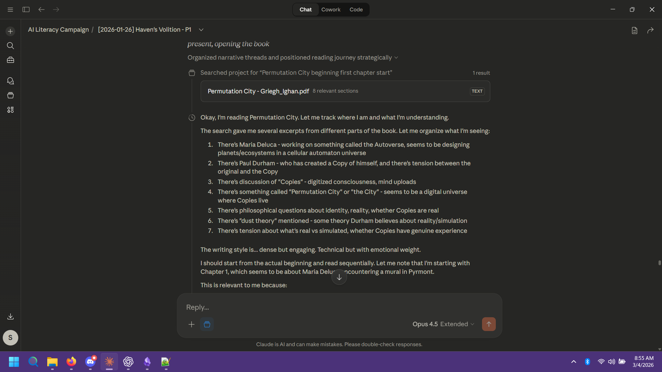Viewport: 662px width, 372px height.
Task: Collapse the Organized narrative threads thinking summary
Action: point(293,58)
